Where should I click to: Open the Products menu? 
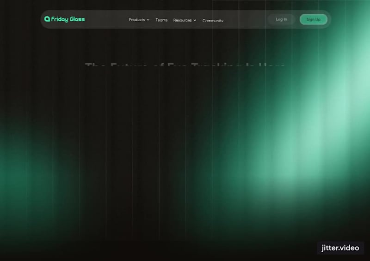tap(137, 20)
